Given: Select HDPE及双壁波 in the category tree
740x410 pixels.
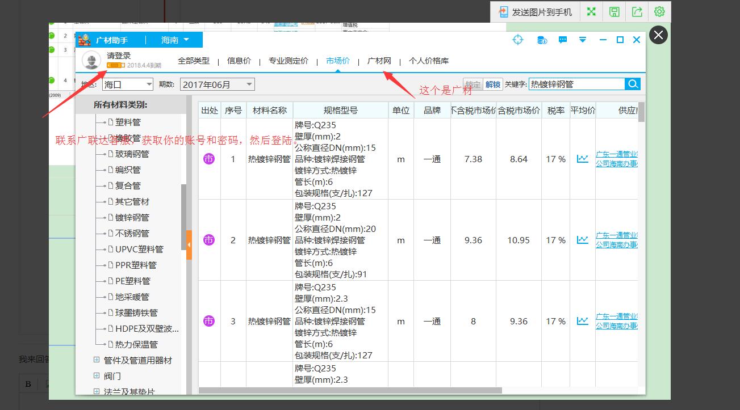Looking at the screenshot, I should pyautogui.click(x=147, y=328).
